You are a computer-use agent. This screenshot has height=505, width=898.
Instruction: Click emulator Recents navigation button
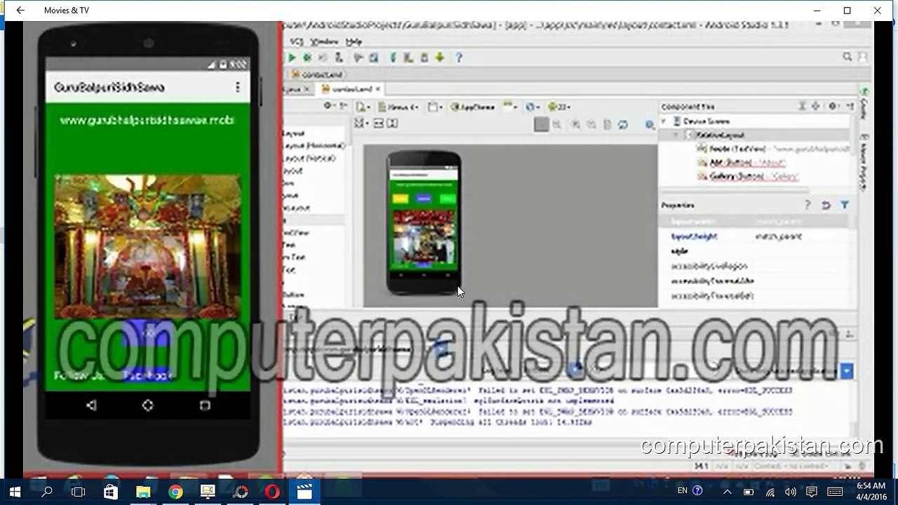(205, 405)
